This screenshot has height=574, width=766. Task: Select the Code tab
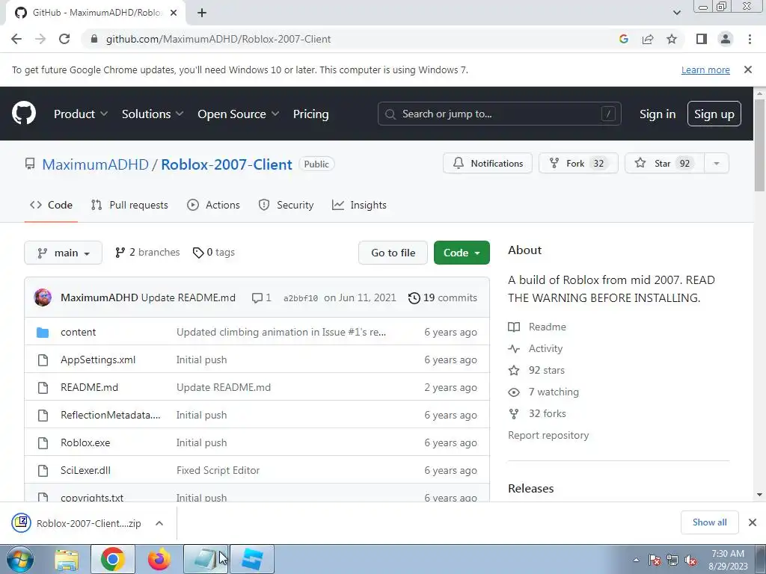[x=52, y=205]
